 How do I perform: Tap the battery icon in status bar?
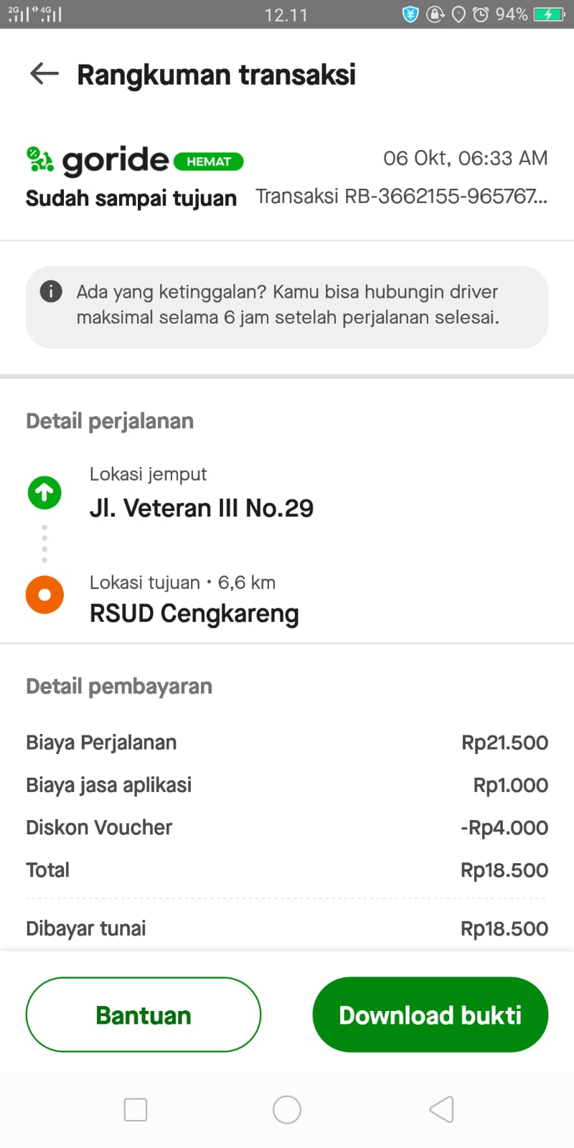(x=549, y=14)
